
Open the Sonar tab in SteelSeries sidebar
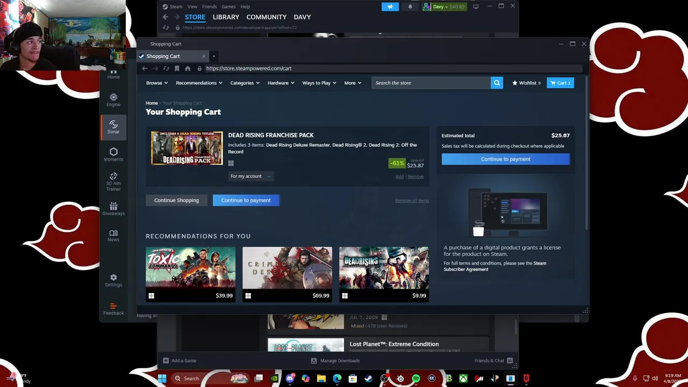113,127
